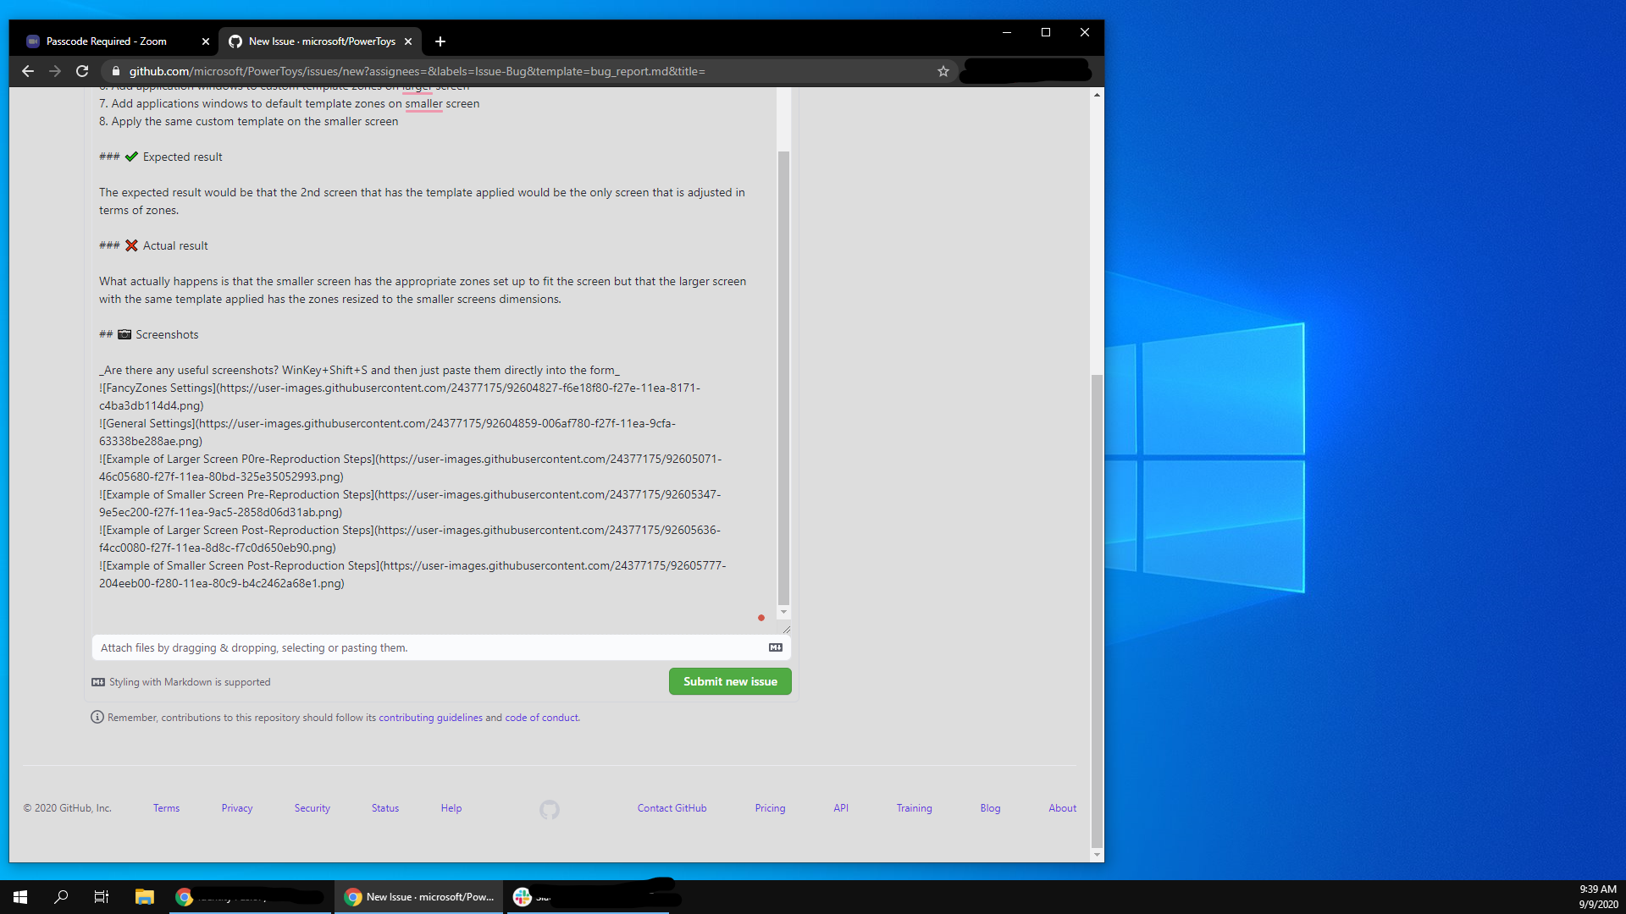Screen dimensions: 1626x914
Task: Reload the GitHub page
Action: pyautogui.click(x=82, y=71)
